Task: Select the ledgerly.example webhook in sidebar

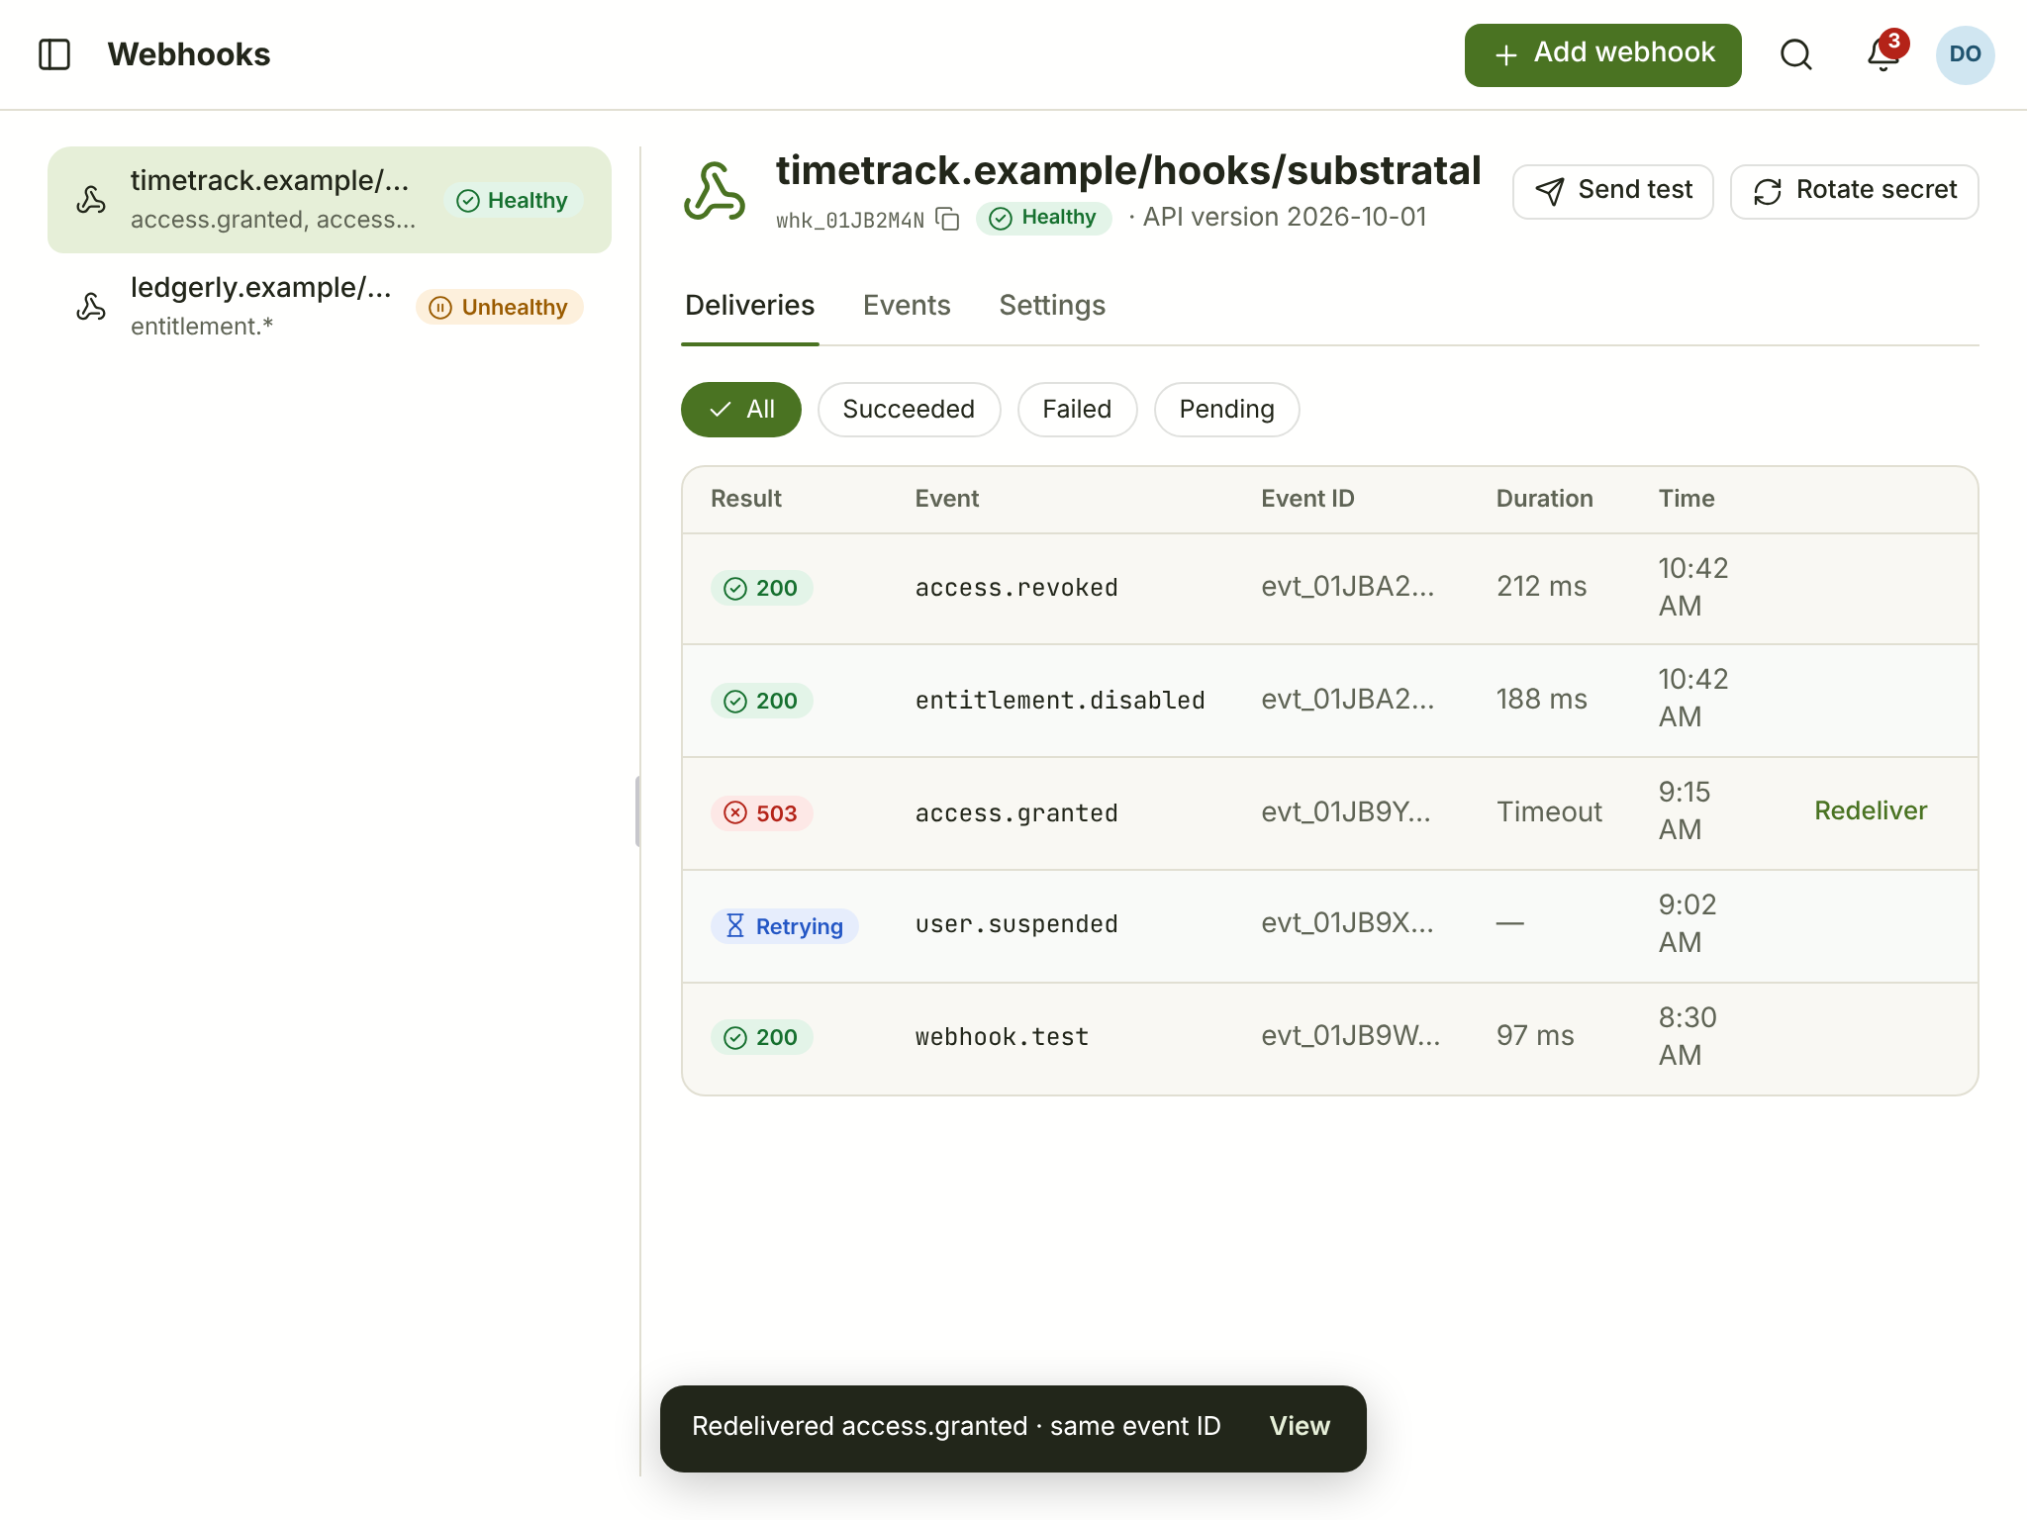Action: click(329, 307)
